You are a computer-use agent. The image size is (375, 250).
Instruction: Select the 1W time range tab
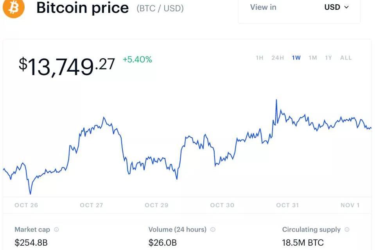[x=296, y=58]
